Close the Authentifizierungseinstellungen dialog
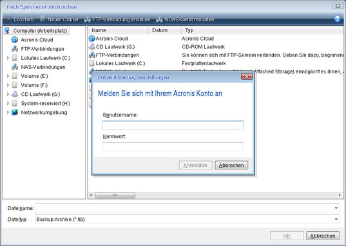Screen dimensions: 346x246 (247, 77)
